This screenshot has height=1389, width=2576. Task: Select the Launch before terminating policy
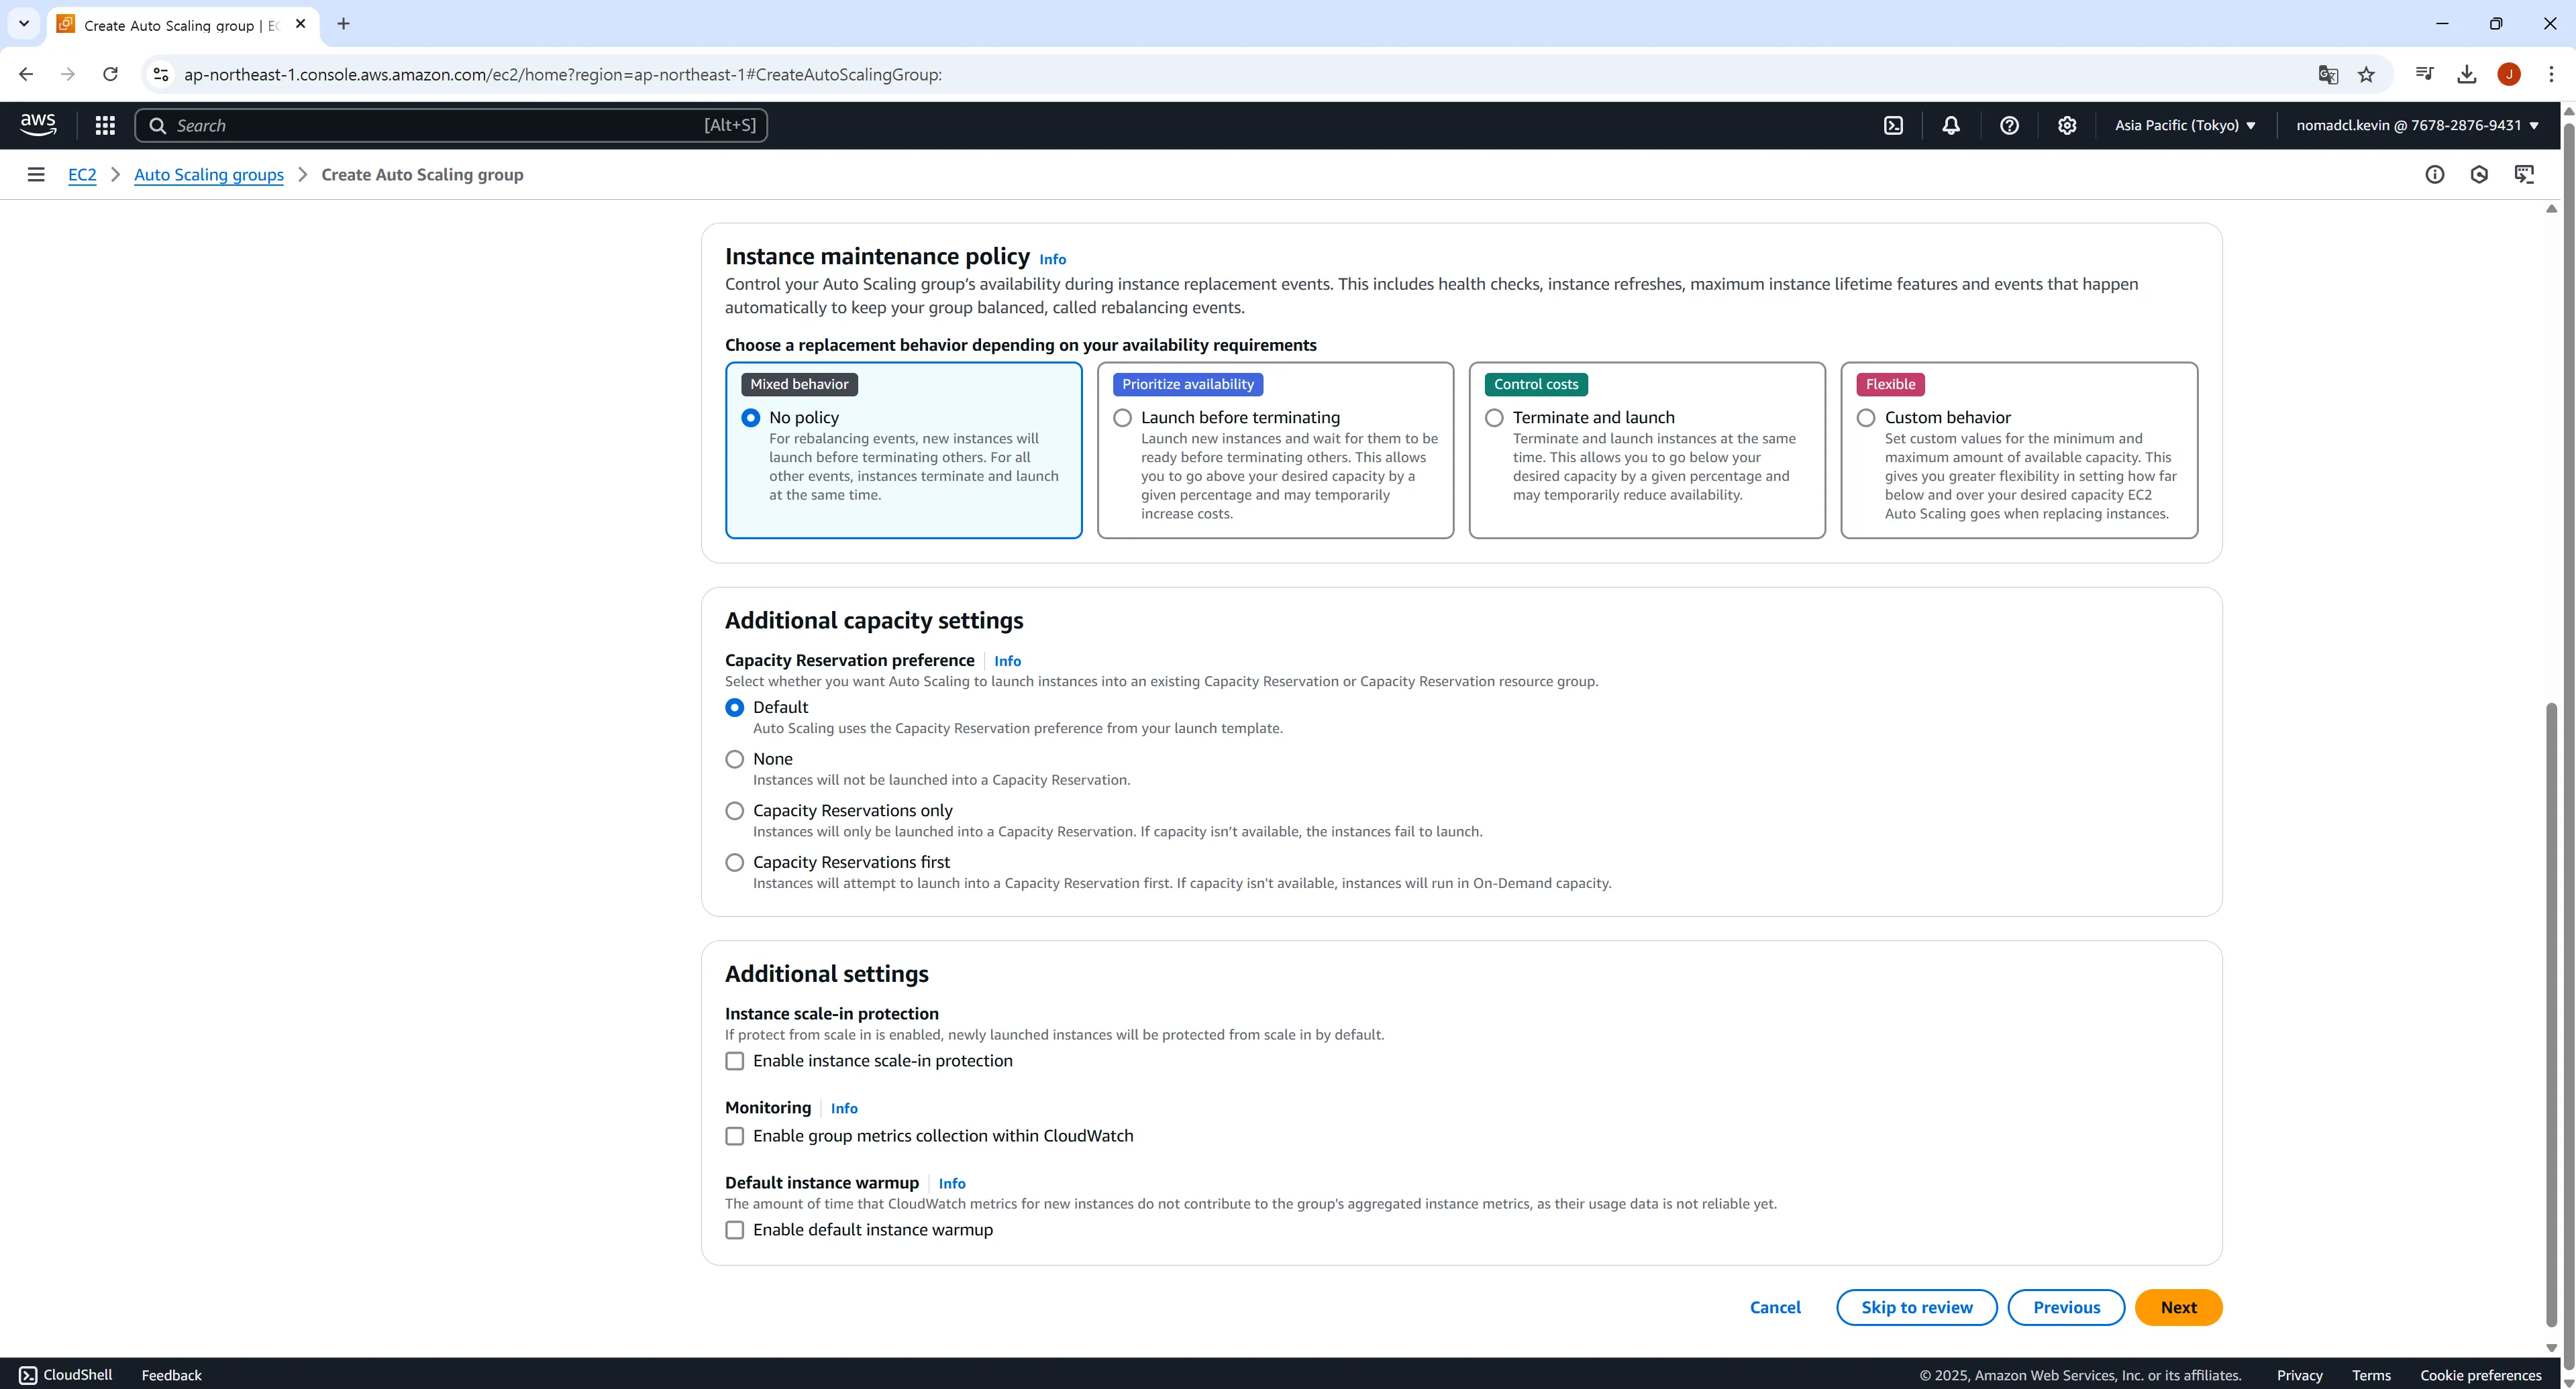(x=1123, y=418)
